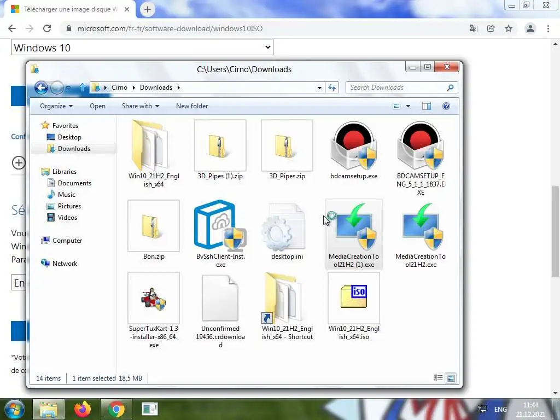Open a new Chrome tab
Image resolution: width=560 pixels, height=420 pixels.
tap(147, 9)
